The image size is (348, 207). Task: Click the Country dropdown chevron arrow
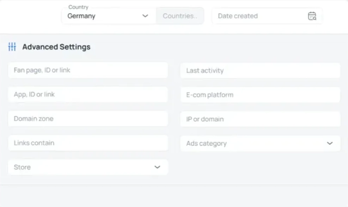point(145,16)
